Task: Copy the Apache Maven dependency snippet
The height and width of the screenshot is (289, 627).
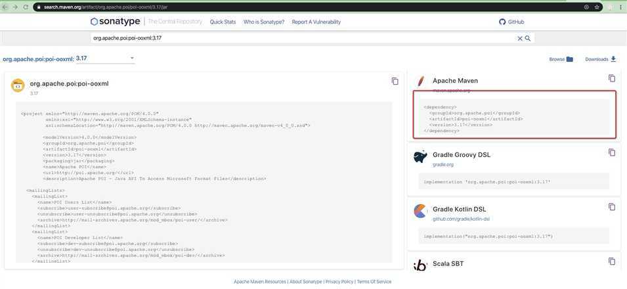Action: pyautogui.click(x=612, y=78)
